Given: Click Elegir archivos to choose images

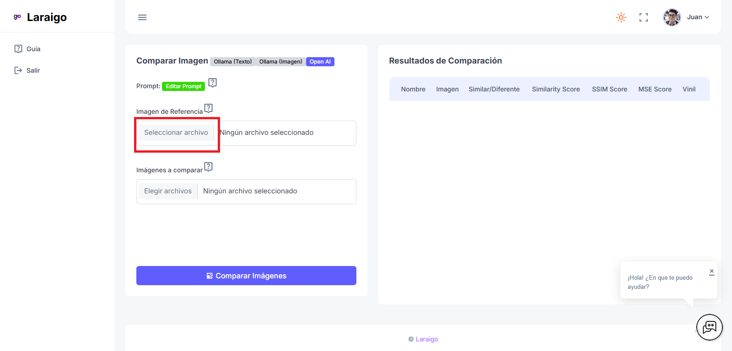Looking at the screenshot, I should coord(168,191).
